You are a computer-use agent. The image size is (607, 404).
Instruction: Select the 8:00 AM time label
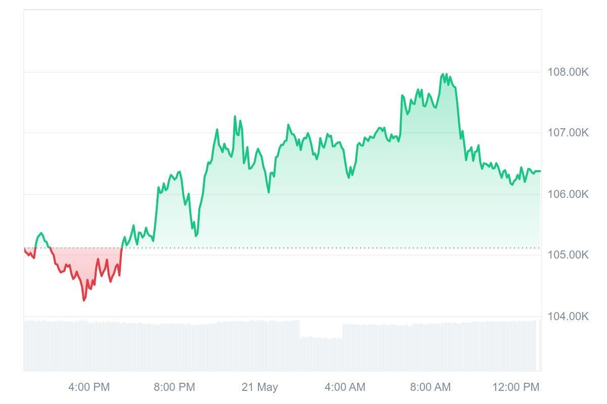[x=430, y=387]
